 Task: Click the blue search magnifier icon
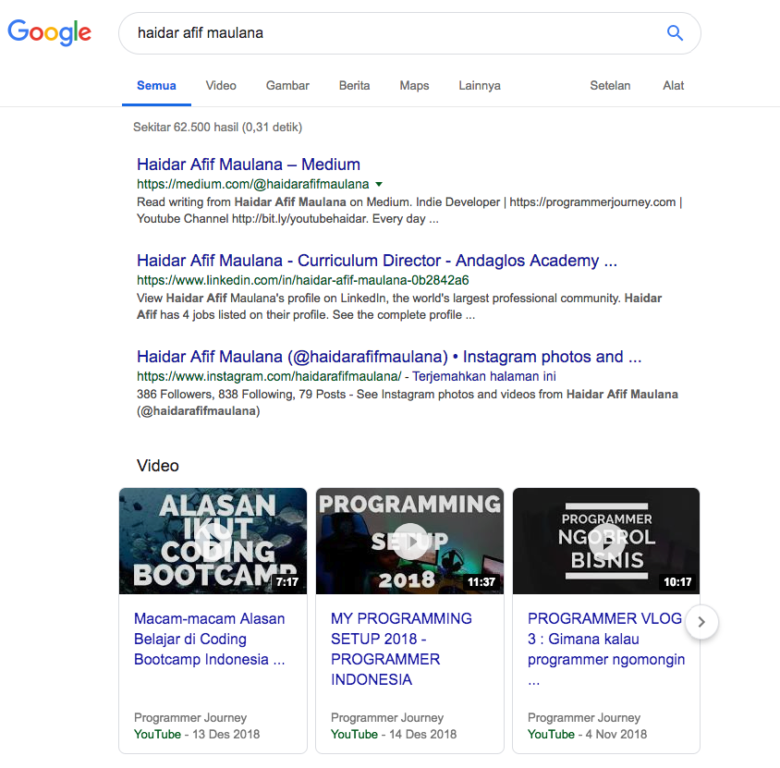[x=675, y=33]
